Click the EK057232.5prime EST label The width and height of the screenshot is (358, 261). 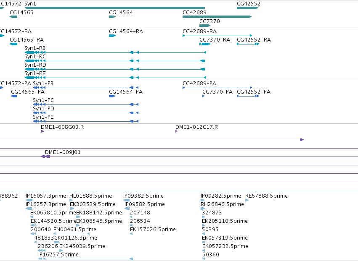(225, 247)
